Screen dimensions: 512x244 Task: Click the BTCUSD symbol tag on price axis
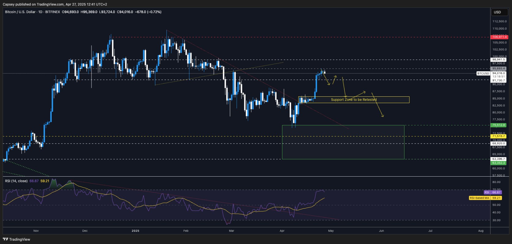[483, 74]
